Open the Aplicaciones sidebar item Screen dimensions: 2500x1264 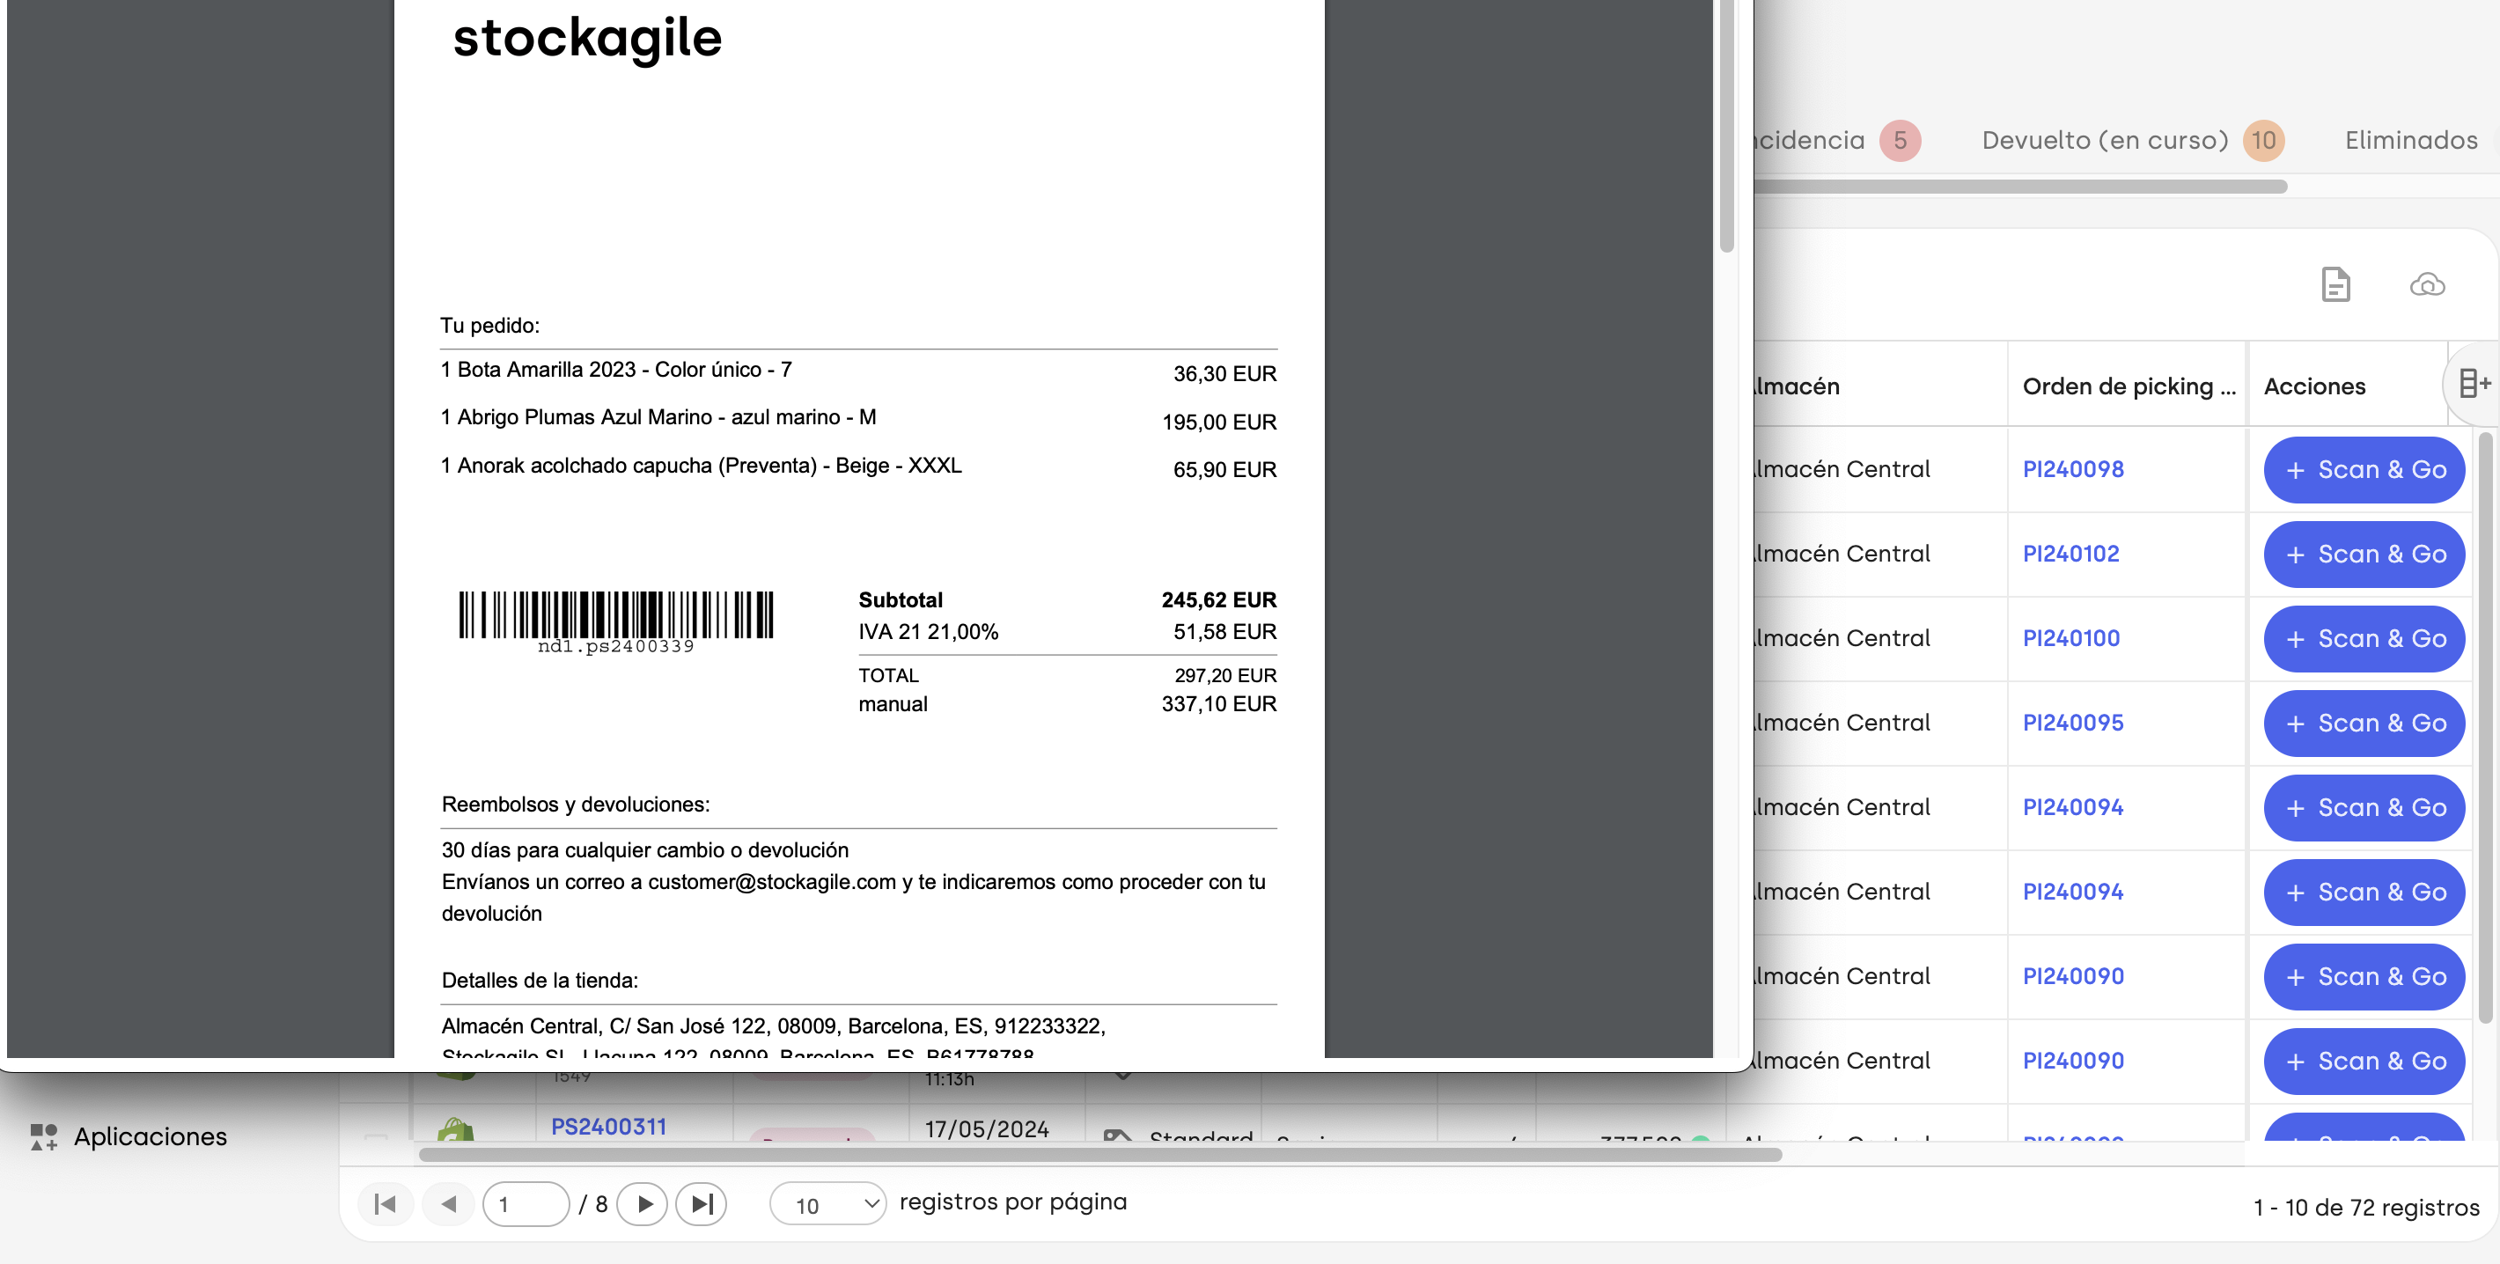pos(129,1136)
